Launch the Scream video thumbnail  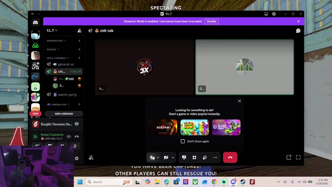(163, 127)
